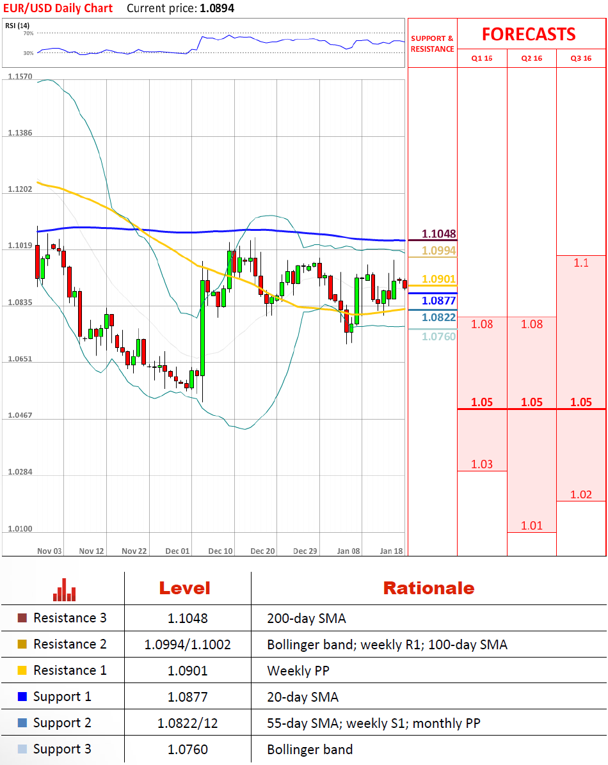Click the RSI (14) indicator label
Screen dimensions: 608x765
(17, 26)
